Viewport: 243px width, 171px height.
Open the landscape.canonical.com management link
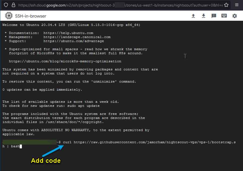tap(77, 37)
